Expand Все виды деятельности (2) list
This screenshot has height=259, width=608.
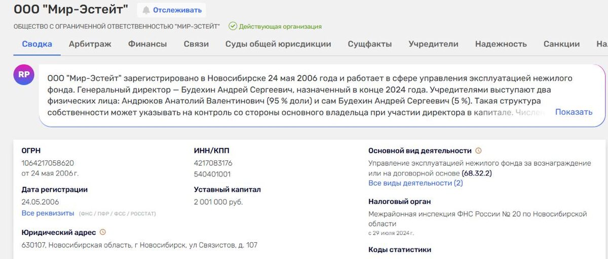(415, 183)
